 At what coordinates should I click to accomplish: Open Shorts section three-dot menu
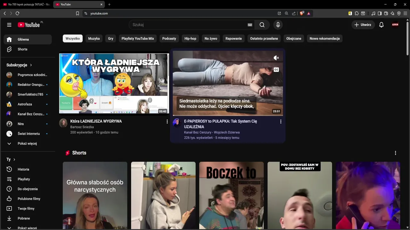click(395, 153)
